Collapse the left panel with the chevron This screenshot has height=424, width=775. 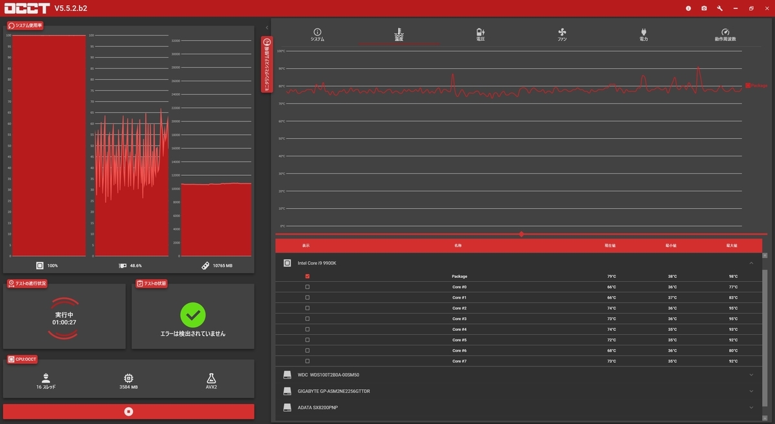(x=267, y=27)
